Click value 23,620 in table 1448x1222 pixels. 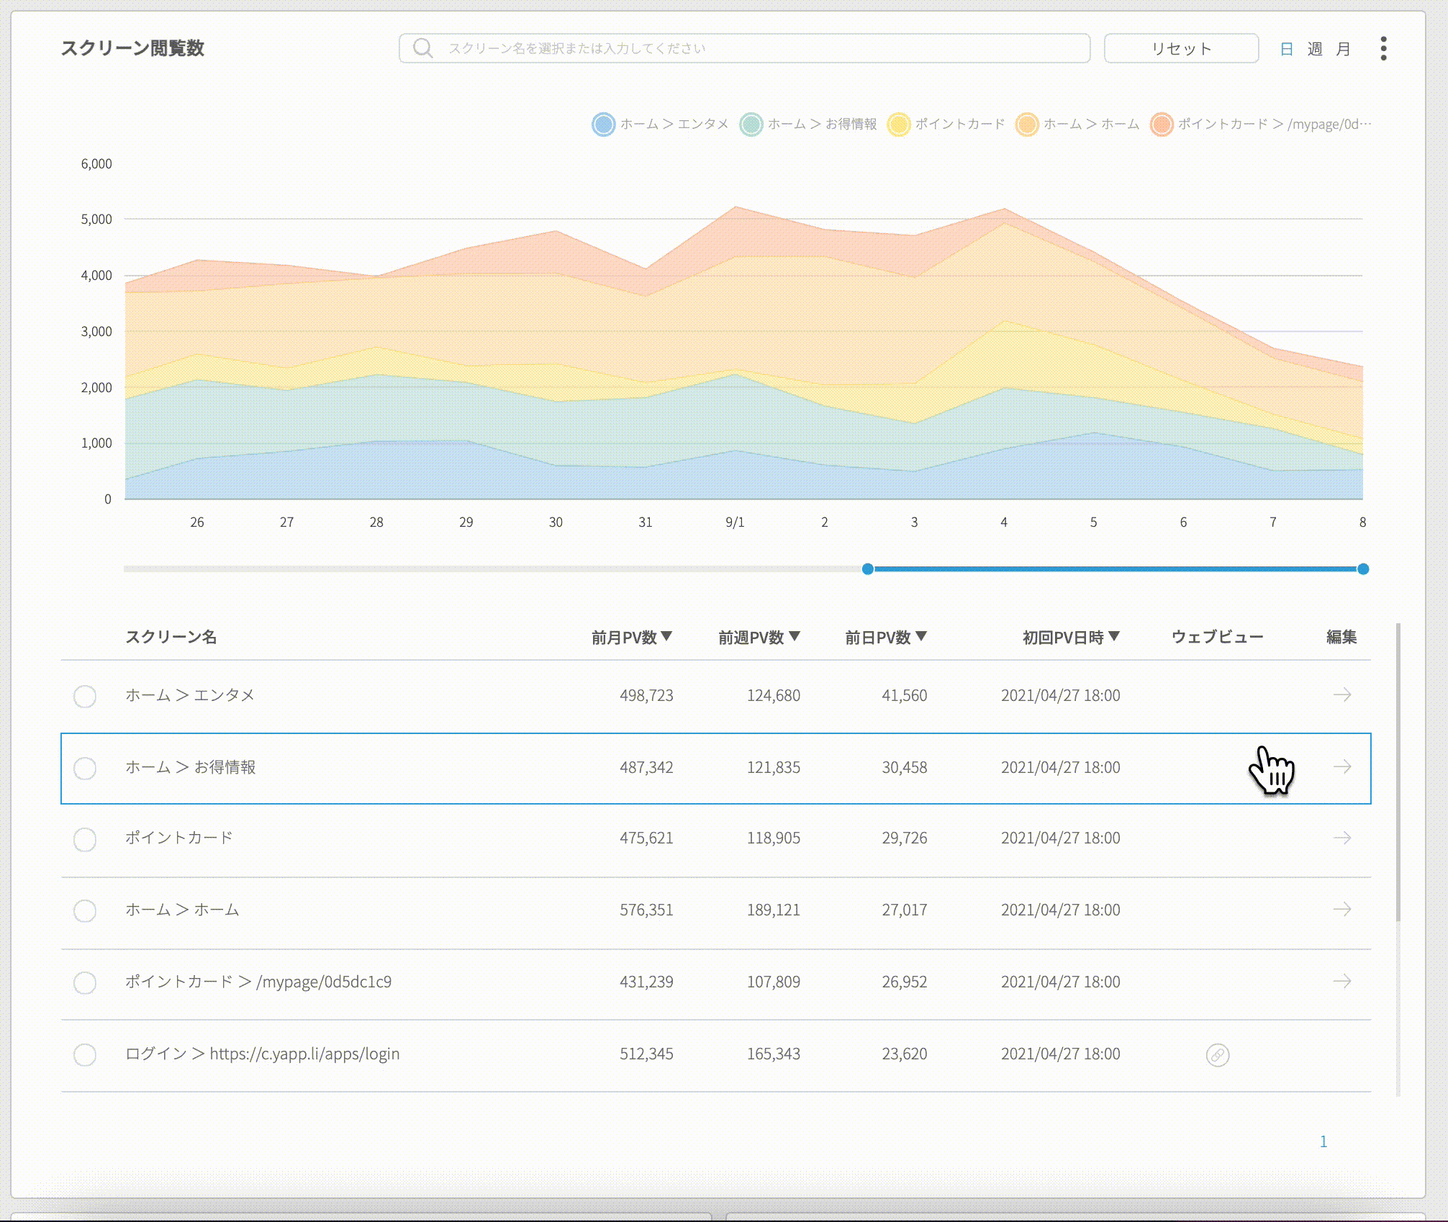904,1054
